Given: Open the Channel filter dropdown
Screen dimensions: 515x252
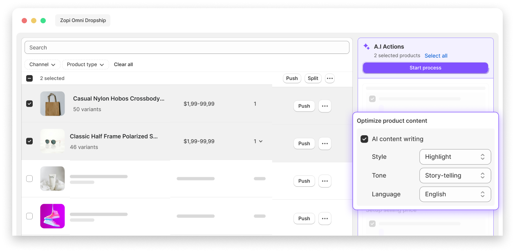Looking at the screenshot, I should coord(43,65).
